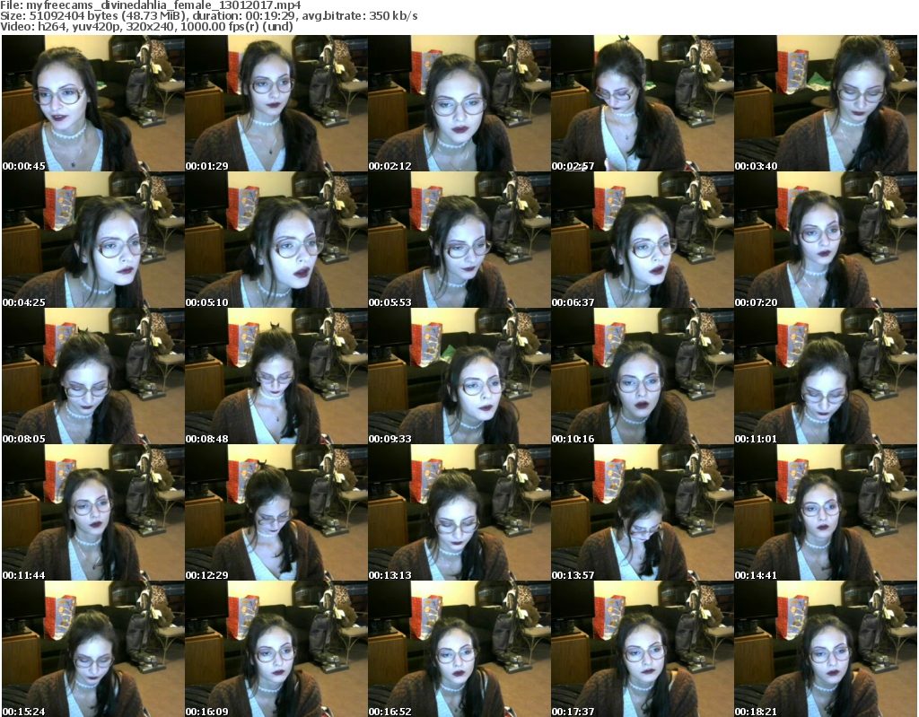The image size is (919, 717).
Task: Select the thumbnail stamped 00:01:29
Action: point(276,103)
